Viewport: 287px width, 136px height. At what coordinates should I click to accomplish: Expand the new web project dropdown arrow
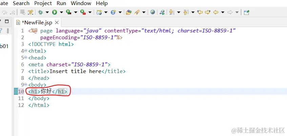(x=106, y=12)
